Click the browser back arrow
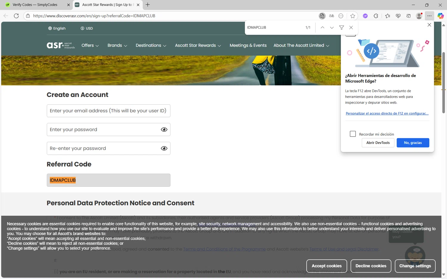Screen dimensions: 447x279 coord(6,16)
